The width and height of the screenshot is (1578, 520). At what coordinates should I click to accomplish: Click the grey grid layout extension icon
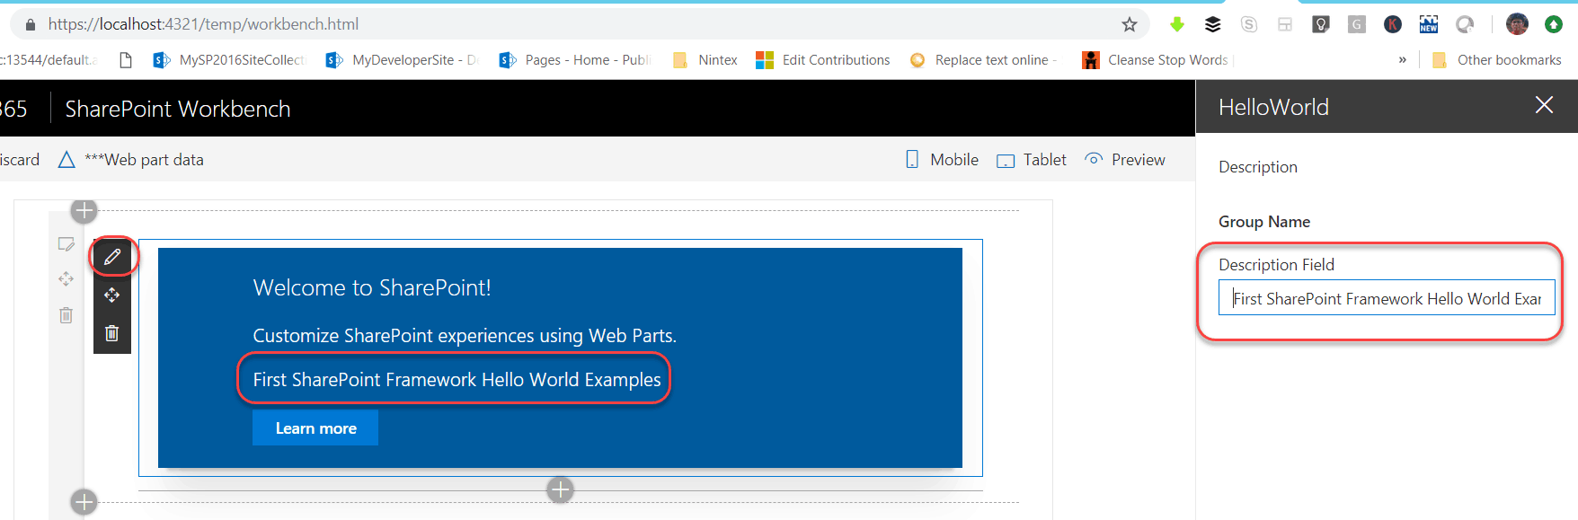click(x=1285, y=24)
